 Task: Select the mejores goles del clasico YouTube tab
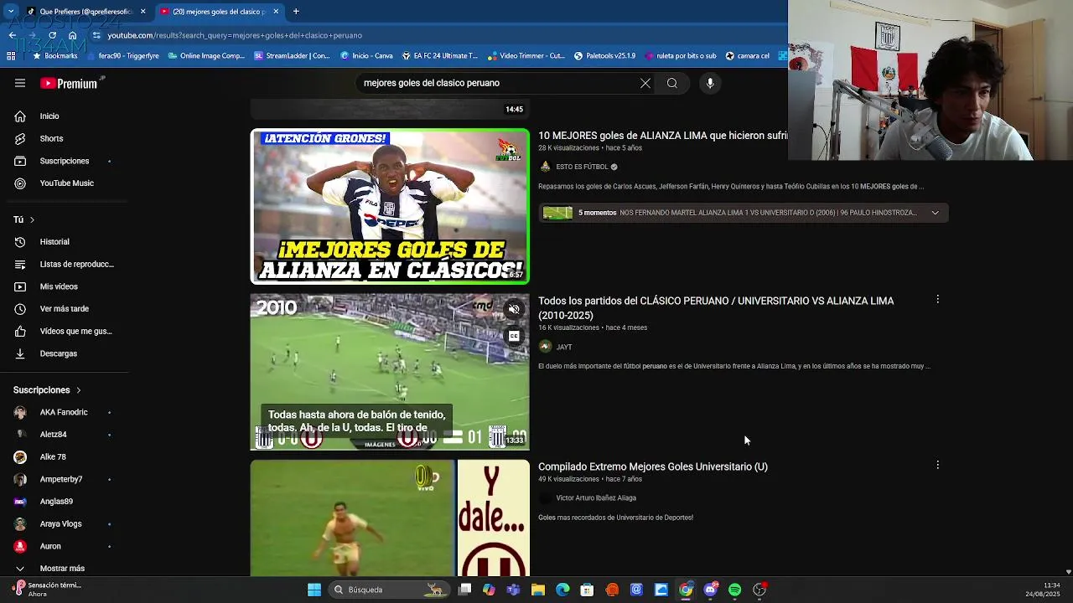[x=220, y=12]
